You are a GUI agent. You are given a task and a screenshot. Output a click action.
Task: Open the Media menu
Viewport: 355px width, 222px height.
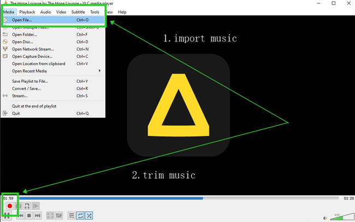(9, 12)
